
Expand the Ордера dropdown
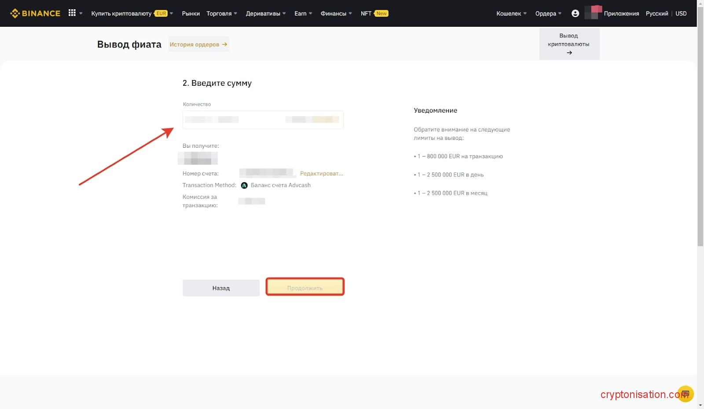548,13
